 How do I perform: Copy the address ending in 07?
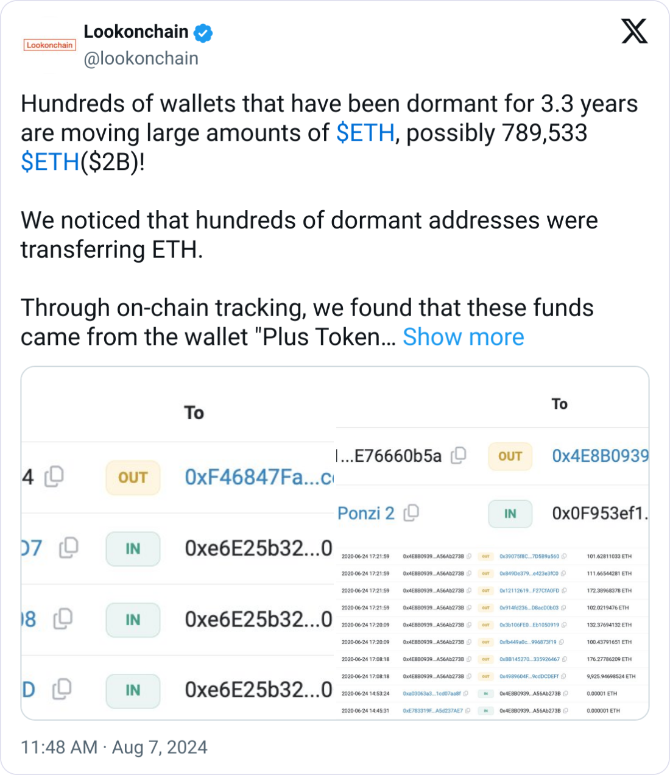pyautogui.click(x=68, y=548)
